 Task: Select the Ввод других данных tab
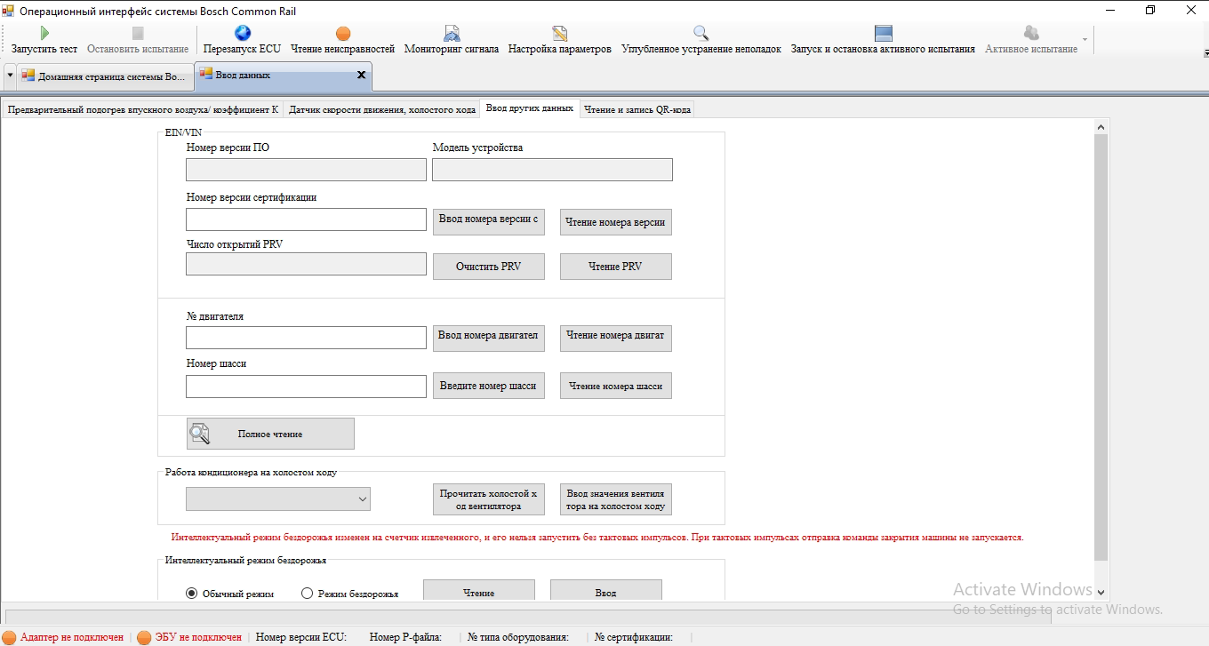click(x=529, y=108)
